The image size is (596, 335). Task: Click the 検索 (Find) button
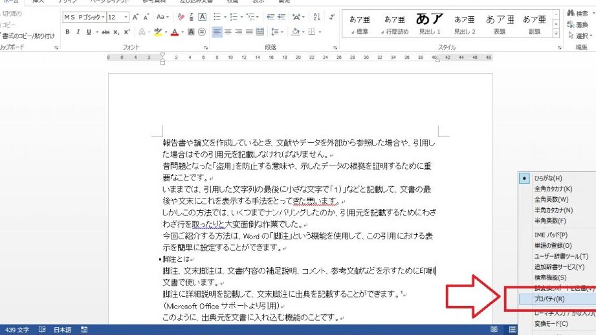click(x=577, y=14)
